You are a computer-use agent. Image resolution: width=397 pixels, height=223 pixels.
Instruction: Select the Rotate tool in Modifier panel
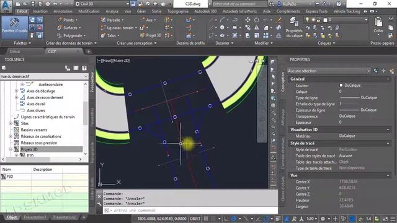(257, 20)
